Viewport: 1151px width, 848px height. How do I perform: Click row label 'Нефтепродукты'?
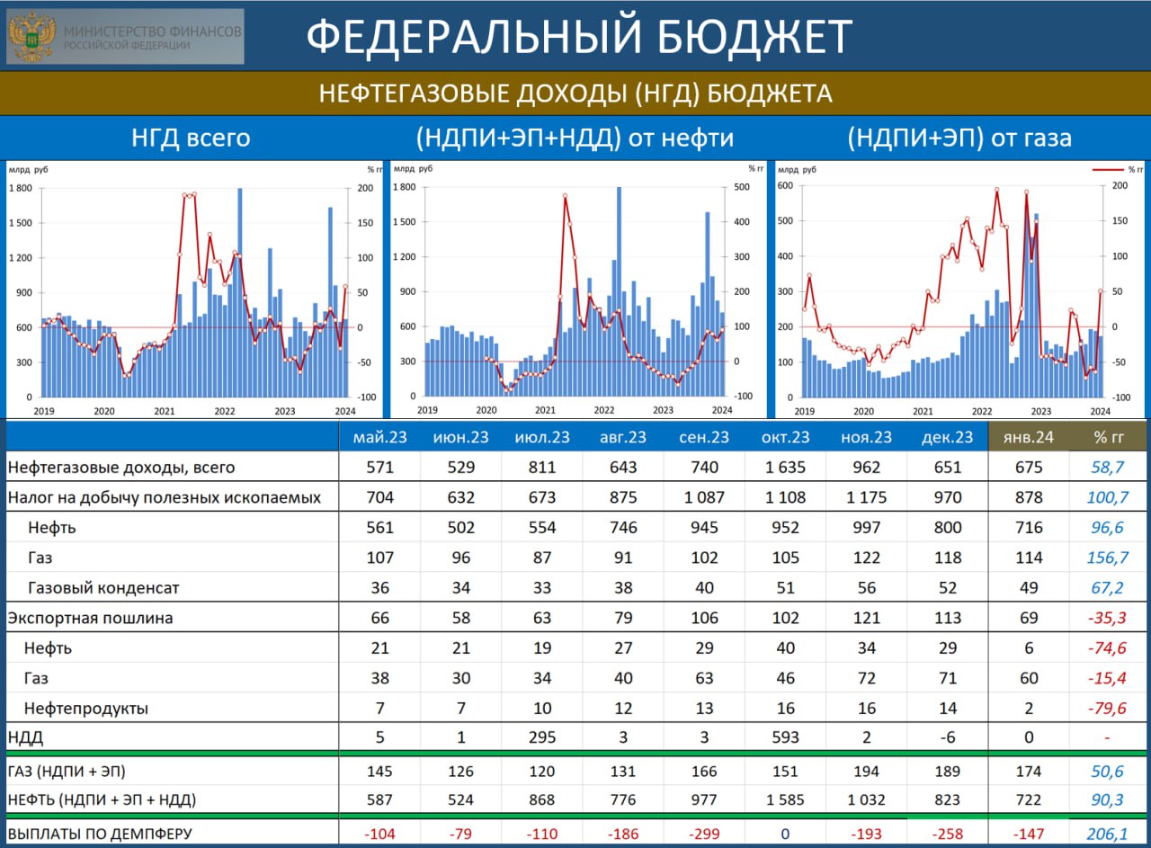tap(86, 709)
